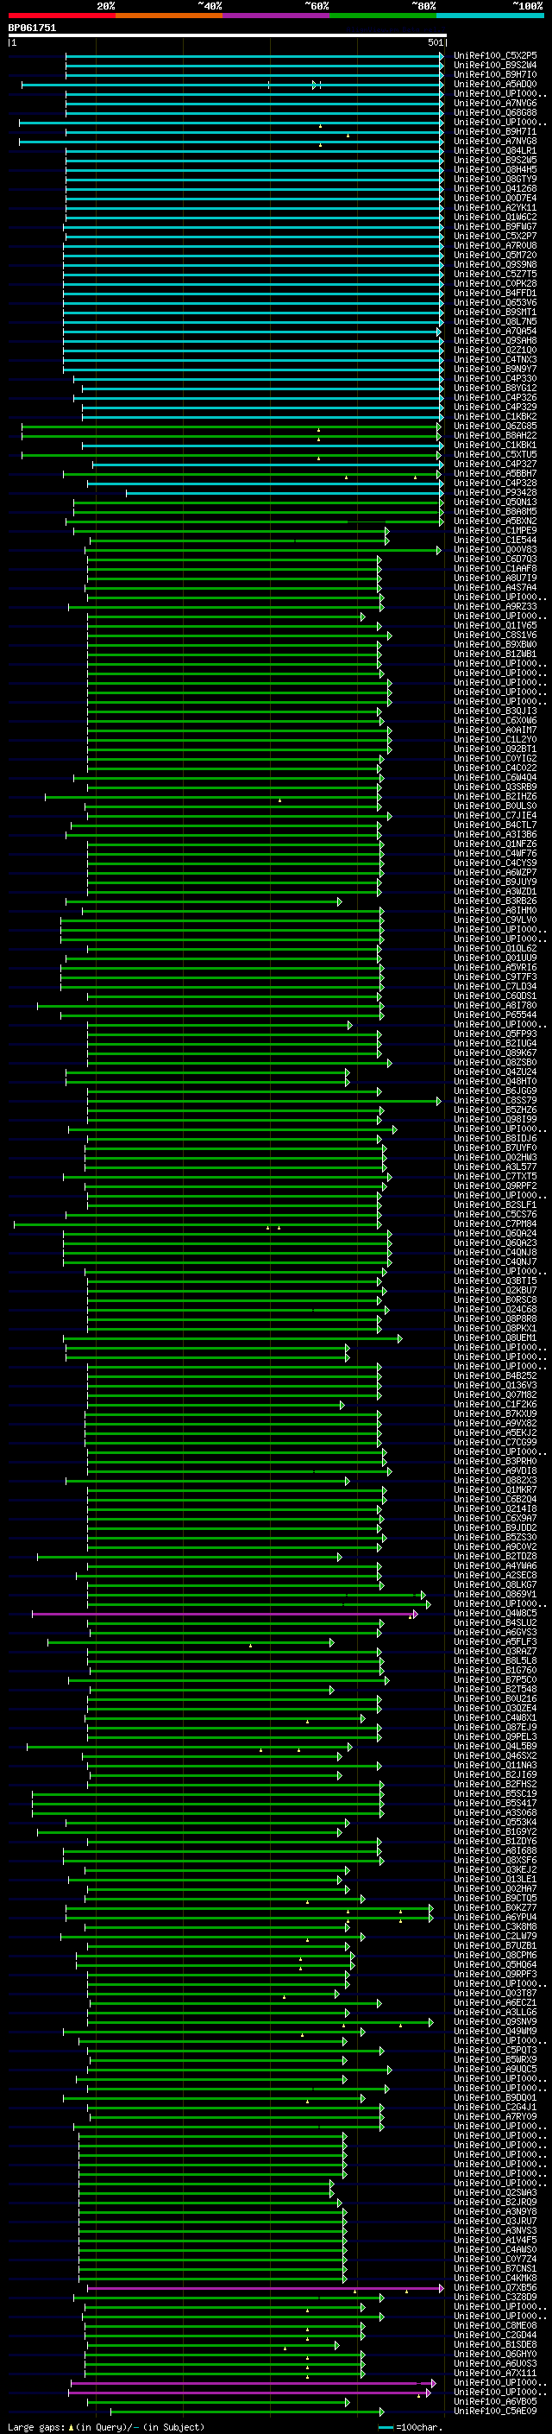Select hit UniRef100_P65544
552x2434 pixels.
495,1014
